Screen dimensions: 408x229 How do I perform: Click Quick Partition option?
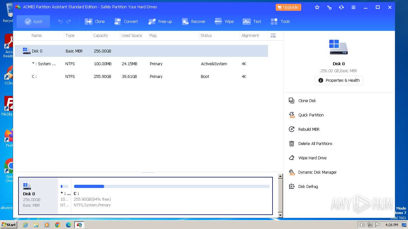click(311, 115)
